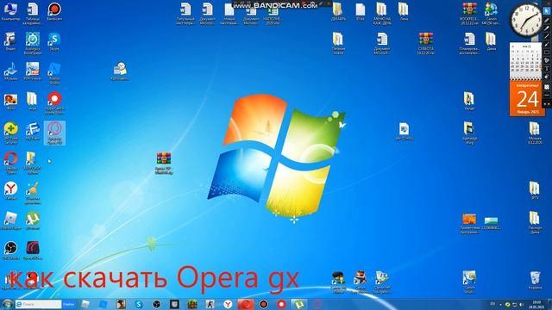Select the WinRAR Opera archive in desktop center
Screen dimensions: 552x310
pos(164,163)
